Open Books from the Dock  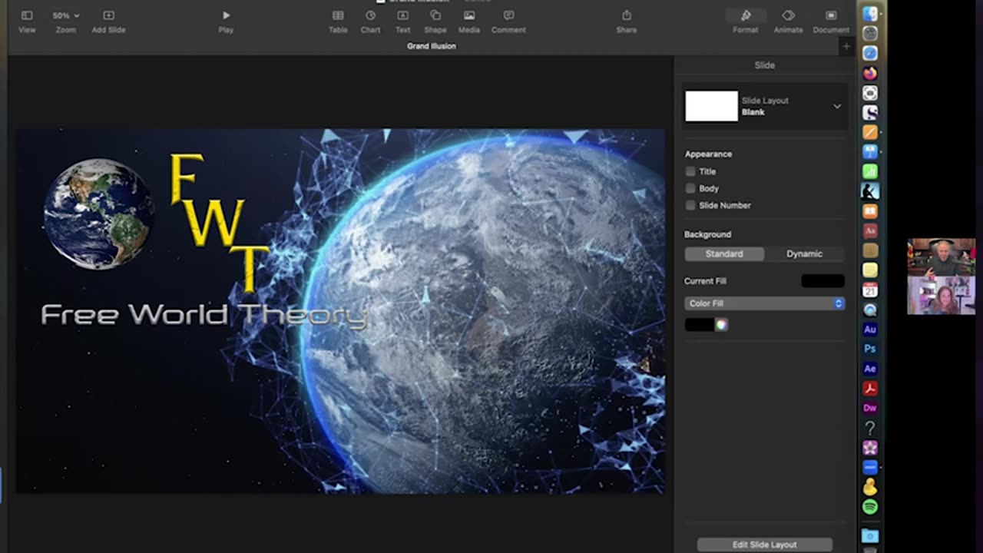(x=870, y=211)
